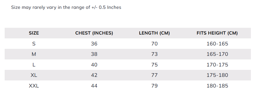Click the LENGTH (CM) column header
Image resolution: width=254 pixels, height=107 pixels.
click(154, 33)
